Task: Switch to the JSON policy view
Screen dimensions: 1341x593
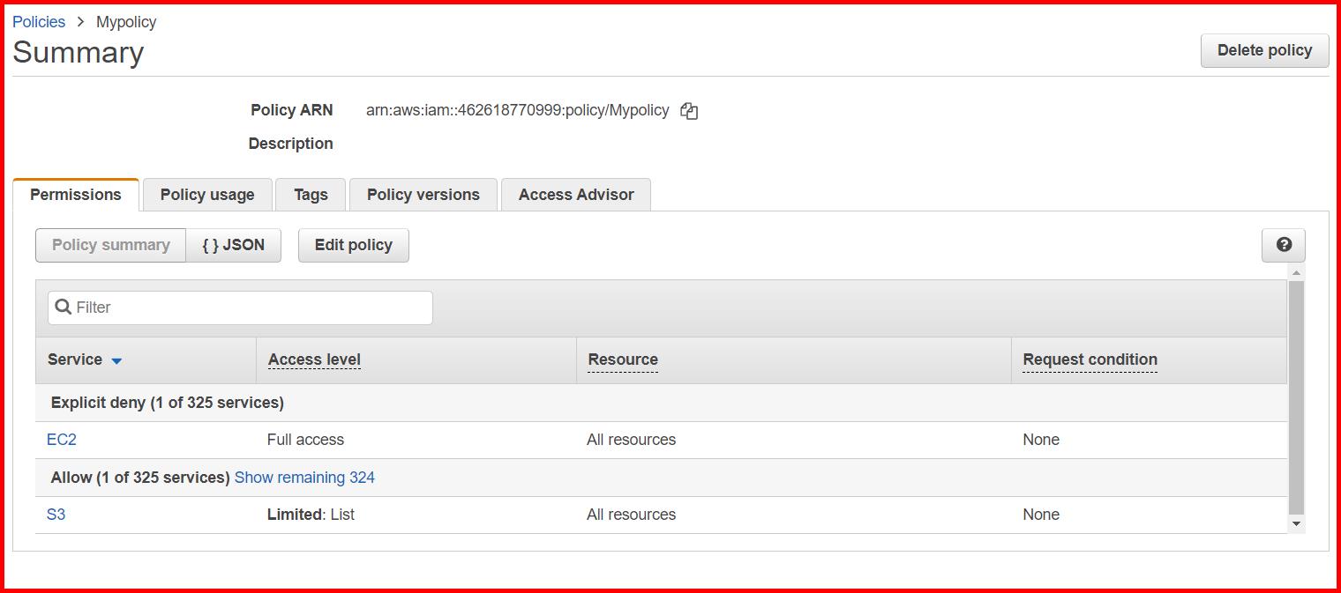Action: [x=233, y=245]
